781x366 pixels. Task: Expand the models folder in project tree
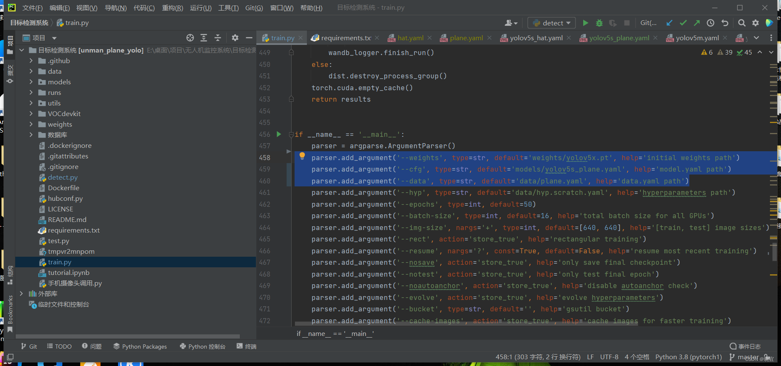point(31,82)
